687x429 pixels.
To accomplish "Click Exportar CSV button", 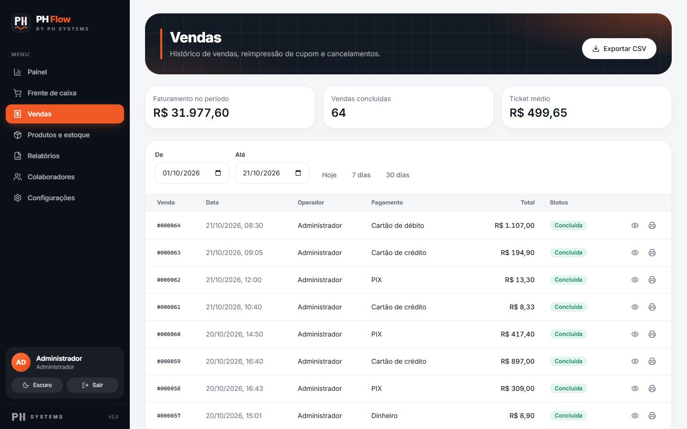I will pyautogui.click(x=619, y=49).
